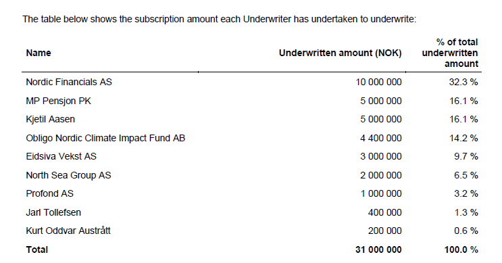Click the Name column header

[39, 53]
